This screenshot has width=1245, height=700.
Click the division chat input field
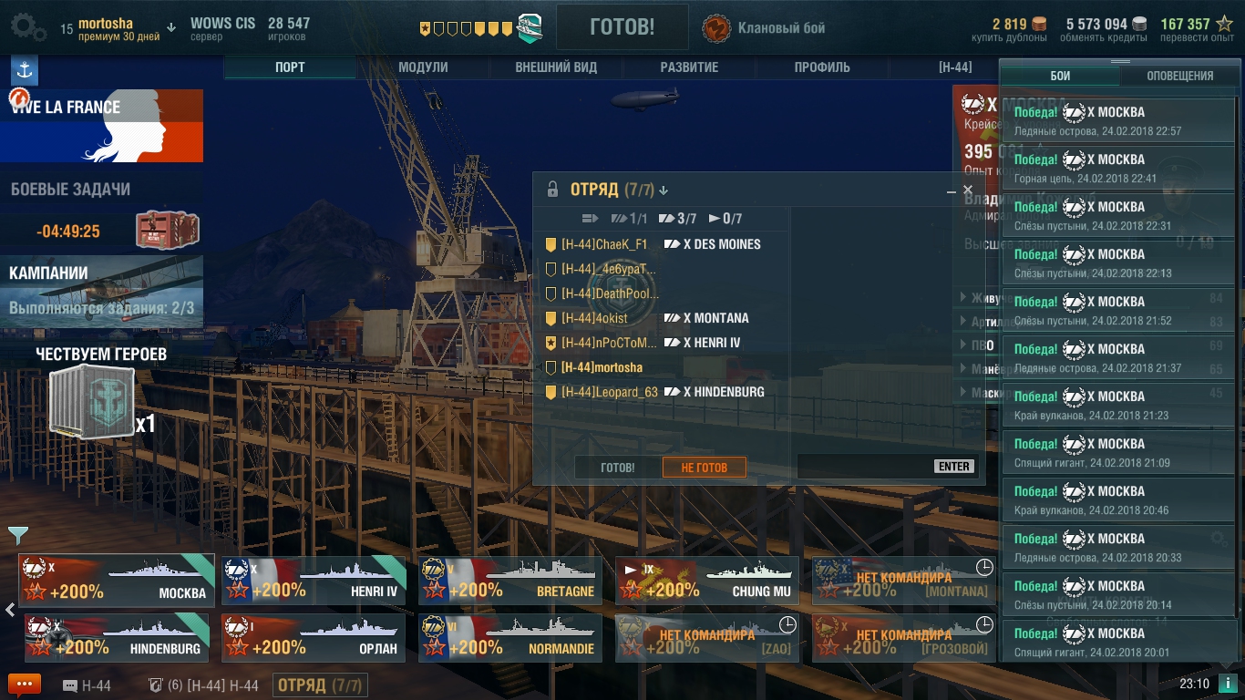pos(865,467)
